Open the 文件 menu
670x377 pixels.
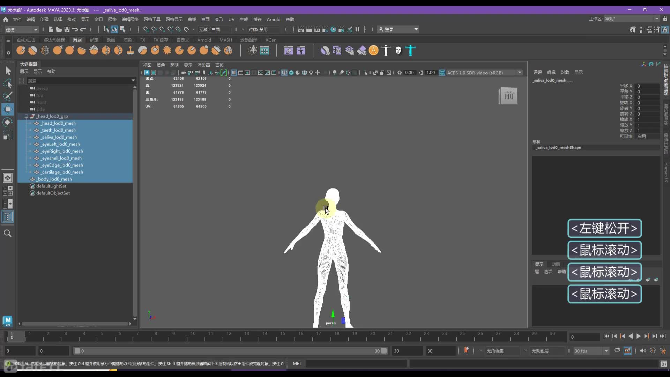(x=17, y=19)
